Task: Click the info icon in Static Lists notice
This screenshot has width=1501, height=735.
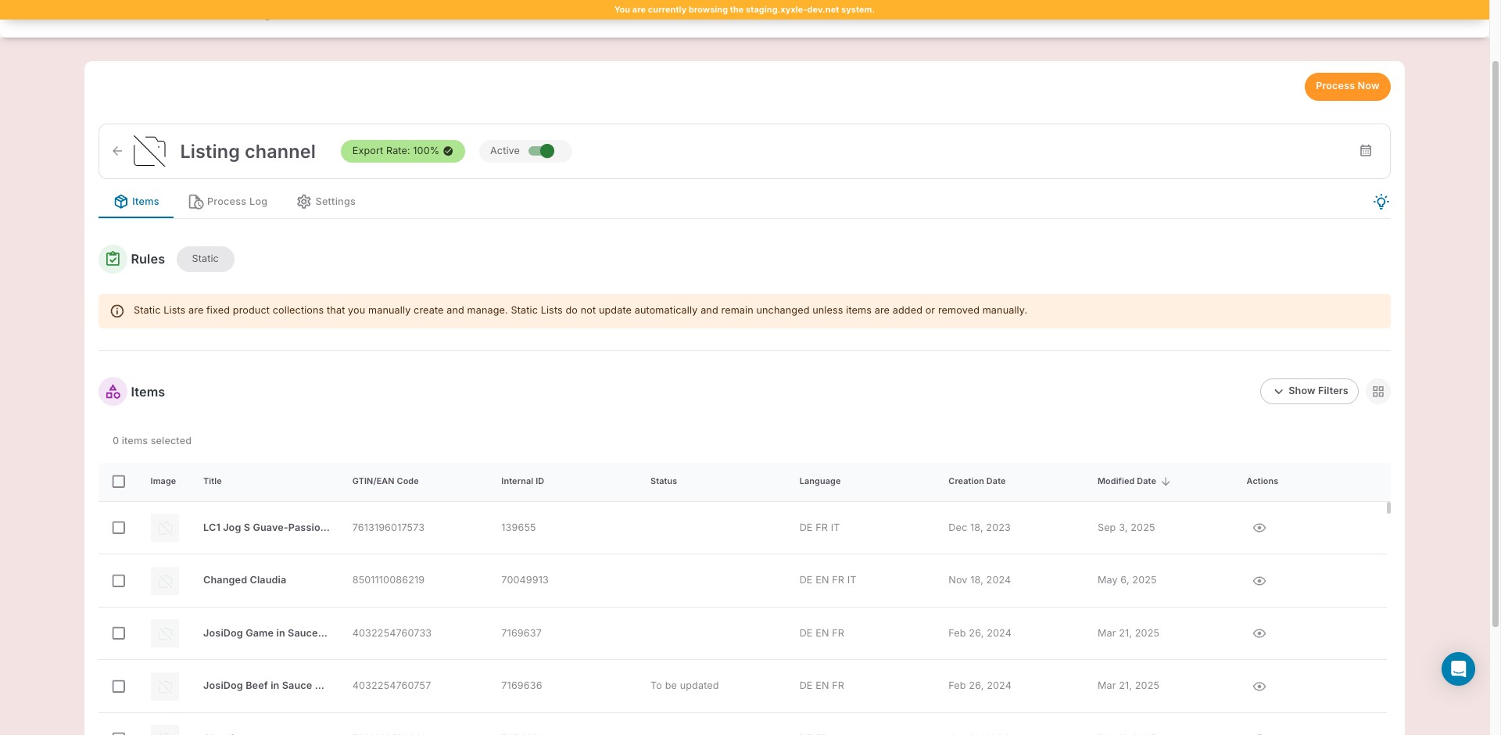Action: click(x=117, y=311)
